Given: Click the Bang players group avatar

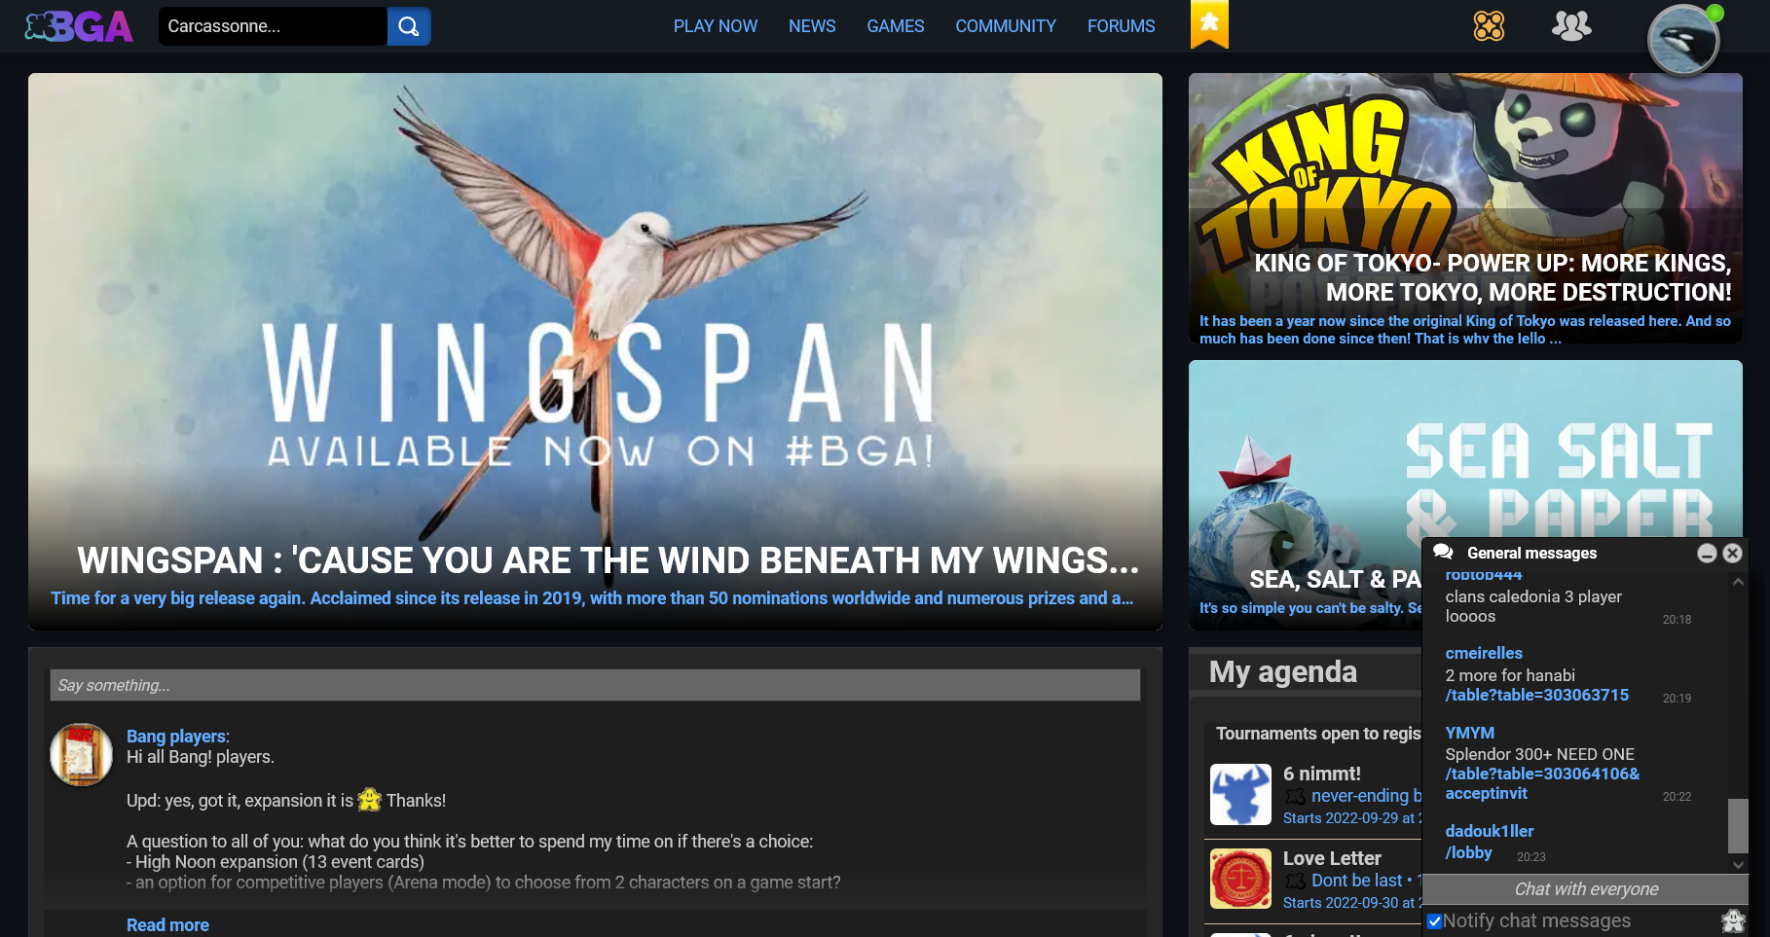Looking at the screenshot, I should tap(81, 754).
